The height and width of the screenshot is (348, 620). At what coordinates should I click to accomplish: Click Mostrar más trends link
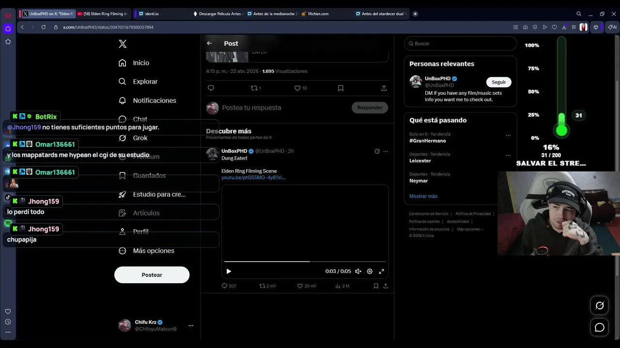(423, 196)
